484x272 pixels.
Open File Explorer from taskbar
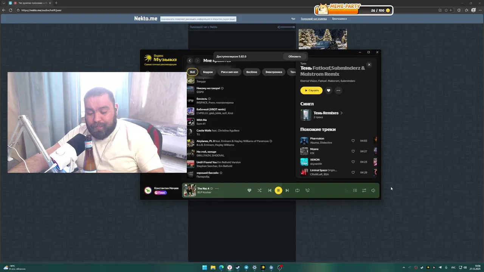(x=213, y=267)
